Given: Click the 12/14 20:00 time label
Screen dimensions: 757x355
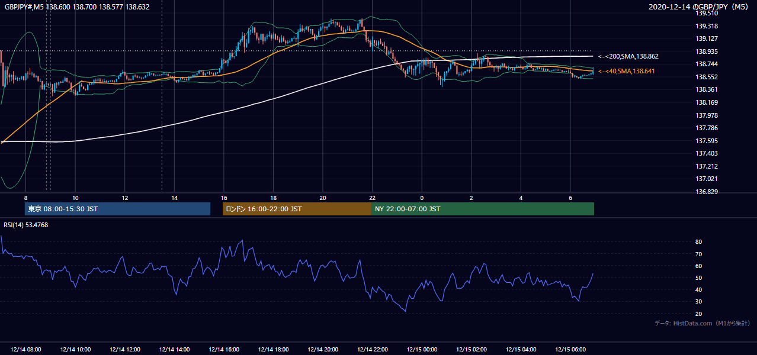Looking at the screenshot, I should (x=323, y=350).
